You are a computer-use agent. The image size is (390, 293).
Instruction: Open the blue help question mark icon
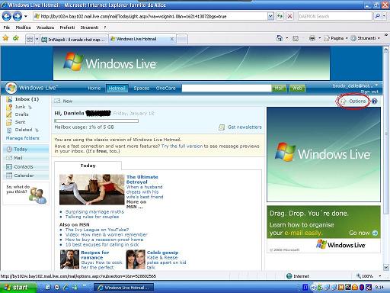[x=374, y=101]
